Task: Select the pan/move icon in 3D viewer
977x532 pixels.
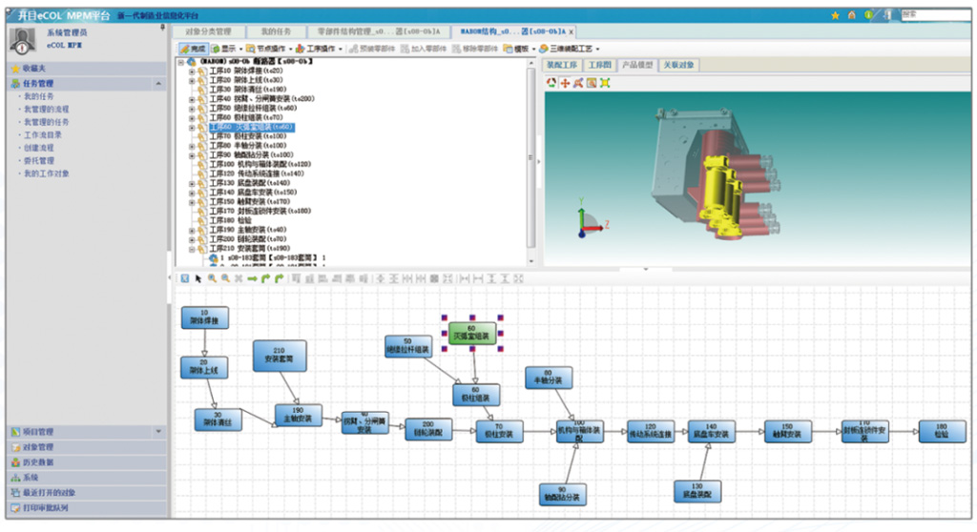Action: point(565,84)
